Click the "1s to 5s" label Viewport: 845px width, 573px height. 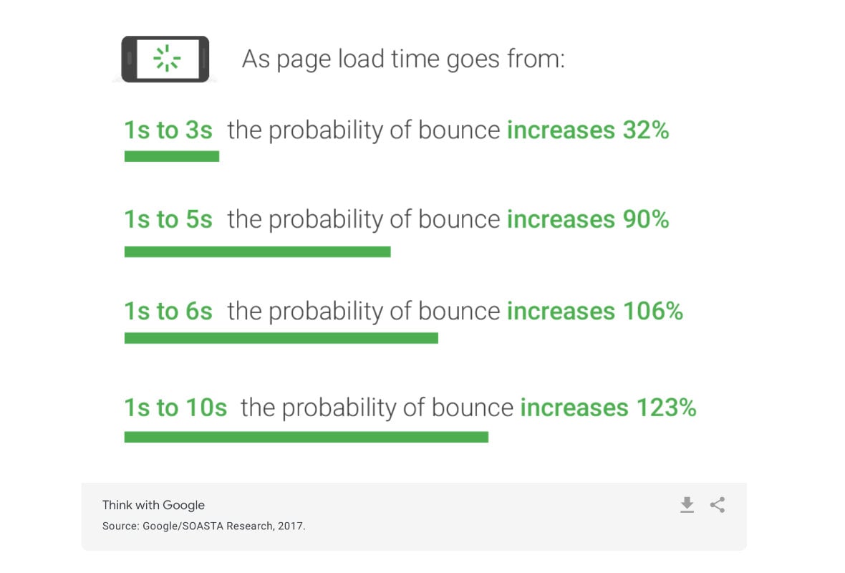(168, 219)
